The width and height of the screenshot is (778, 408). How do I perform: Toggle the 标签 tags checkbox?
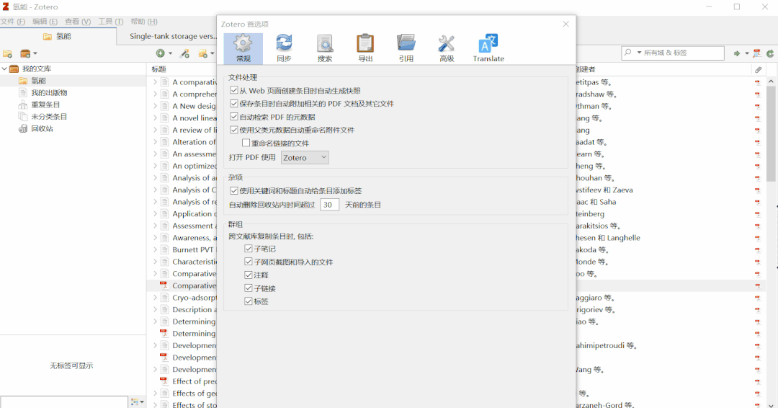tap(249, 301)
